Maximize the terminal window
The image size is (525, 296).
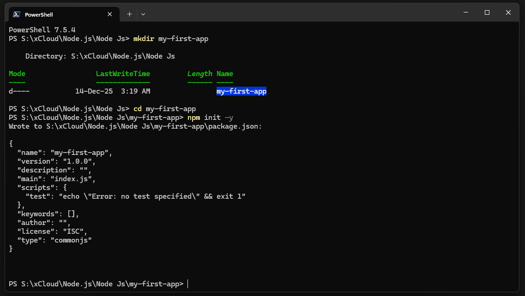coord(487,12)
